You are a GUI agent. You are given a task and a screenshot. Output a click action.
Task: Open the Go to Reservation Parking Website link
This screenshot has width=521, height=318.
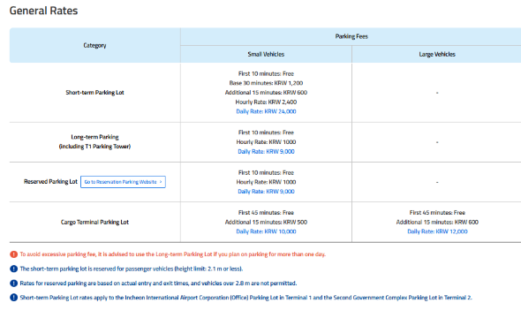[123, 182]
